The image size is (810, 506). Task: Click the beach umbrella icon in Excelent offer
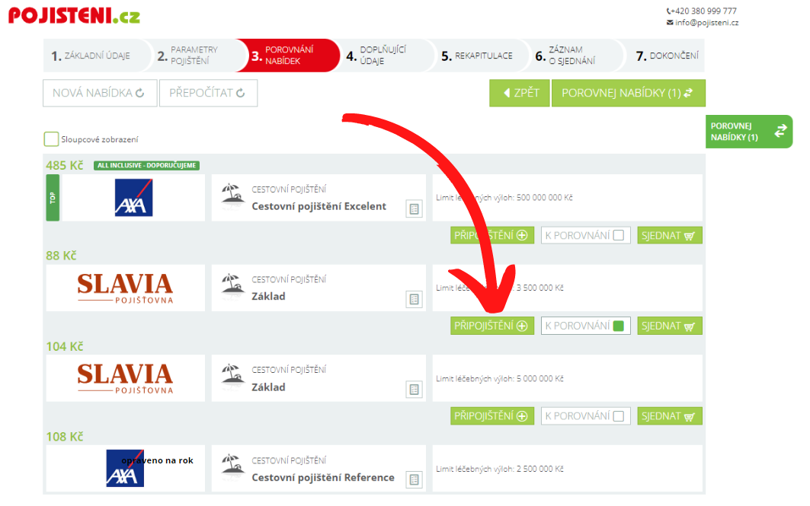(232, 195)
